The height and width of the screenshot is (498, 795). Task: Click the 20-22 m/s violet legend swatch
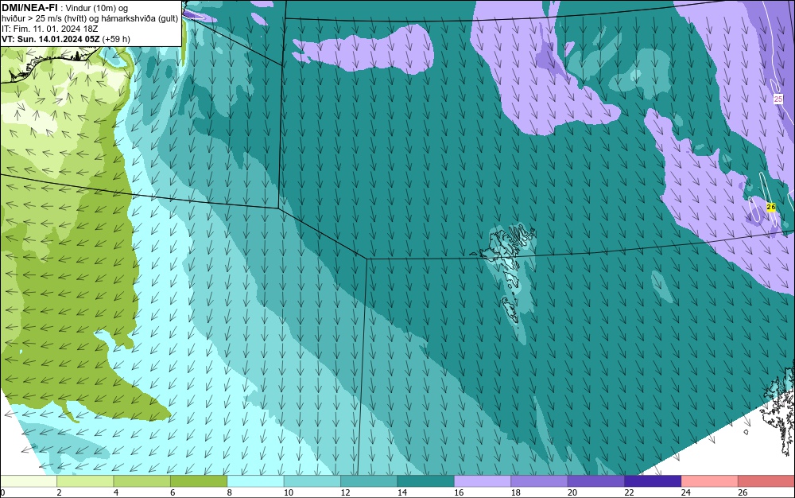pyautogui.click(x=596, y=481)
